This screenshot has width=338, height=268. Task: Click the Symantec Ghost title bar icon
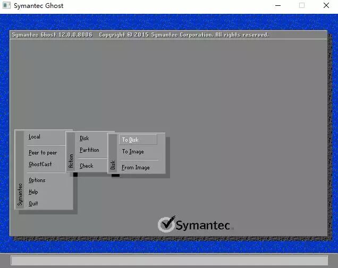tap(6, 5)
